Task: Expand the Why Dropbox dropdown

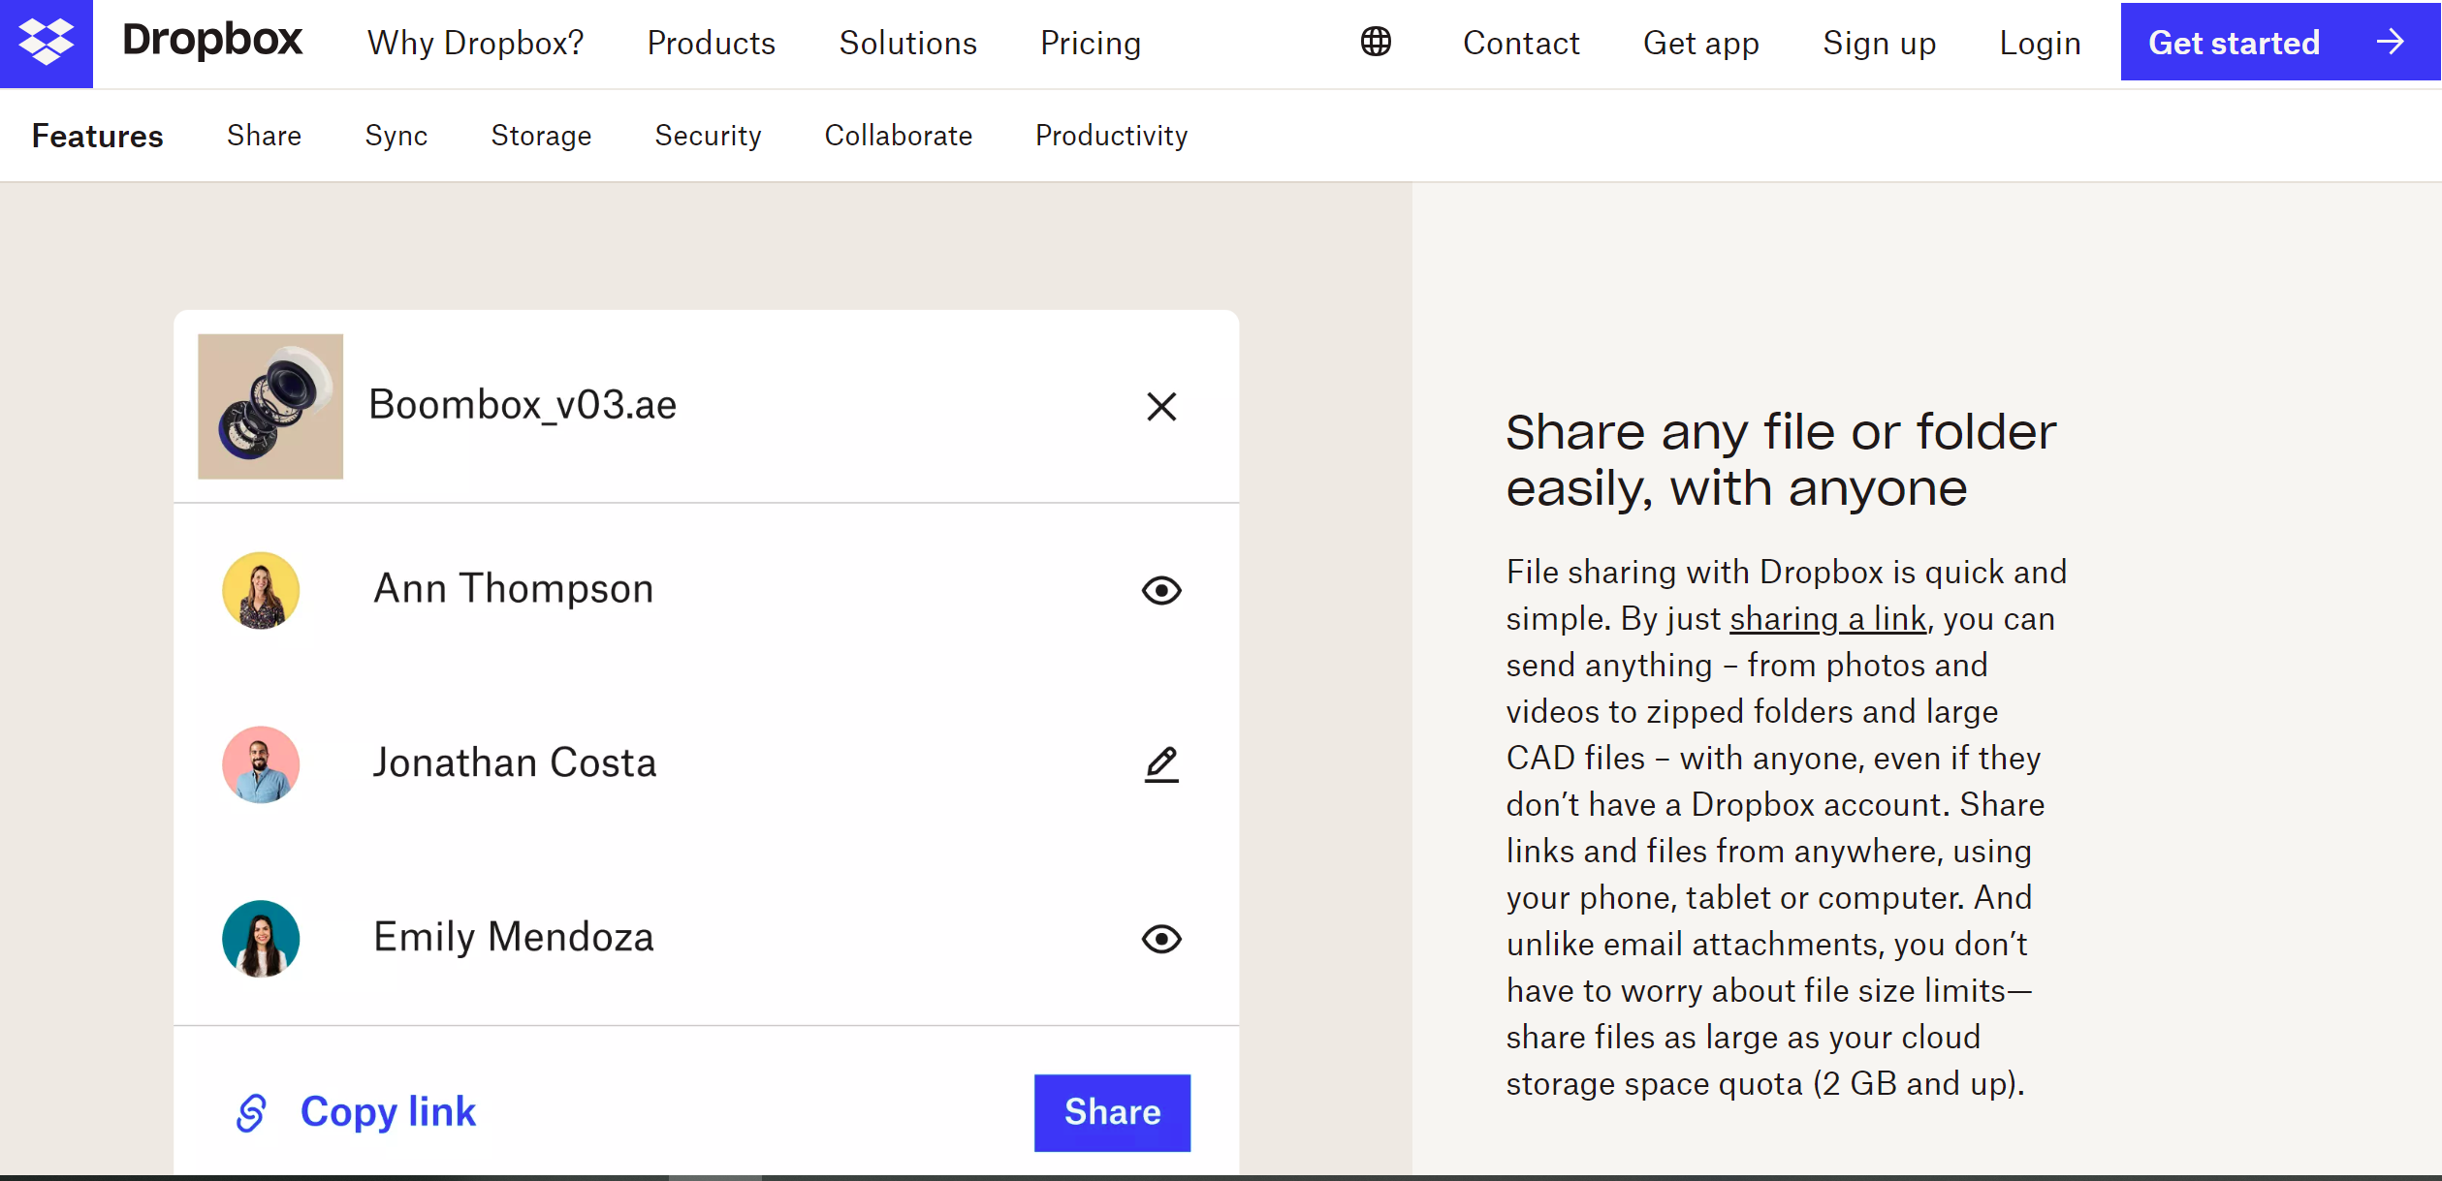Action: 475,44
